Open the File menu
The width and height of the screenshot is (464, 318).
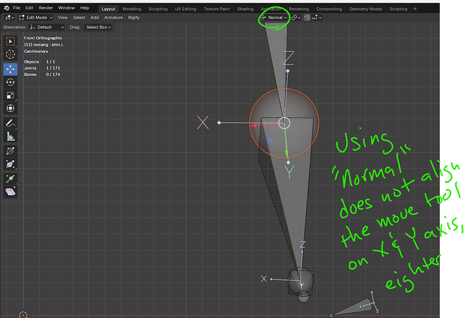pyautogui.click(x=17, y=8)
